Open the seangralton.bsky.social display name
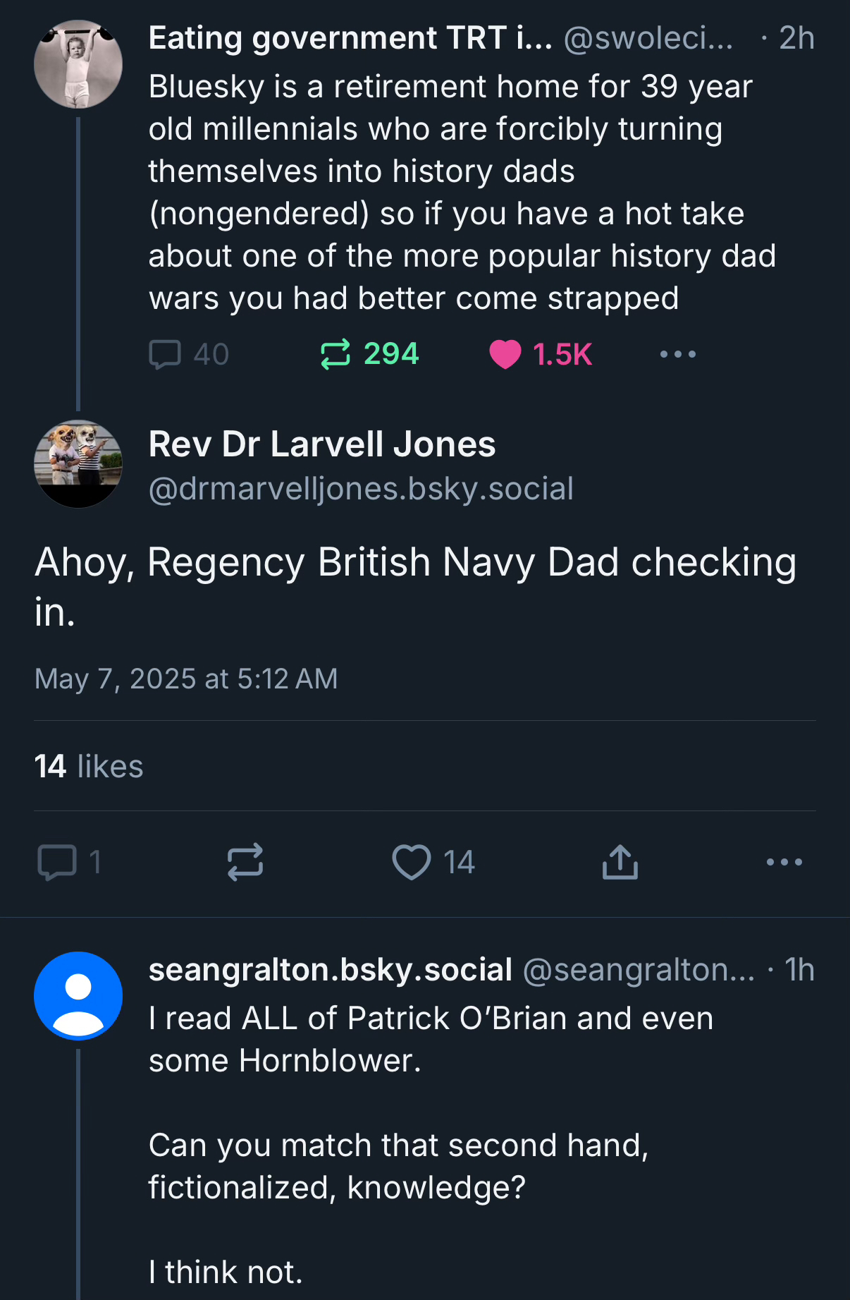Screen dimensions: 850x1300 click(330, 970)
